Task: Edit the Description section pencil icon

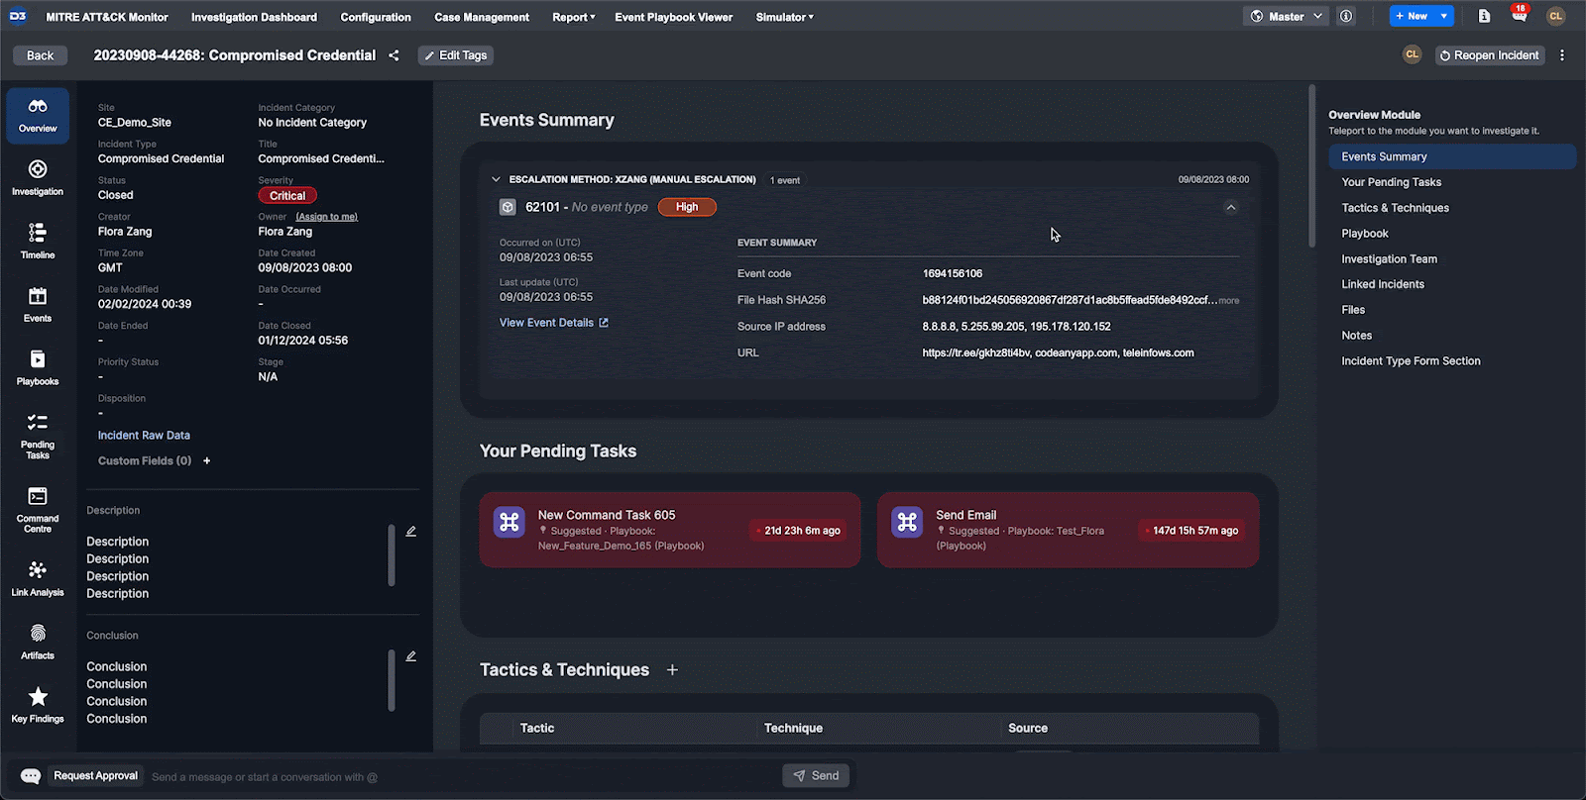Action: pyautogui.click(x=410, y=532)
